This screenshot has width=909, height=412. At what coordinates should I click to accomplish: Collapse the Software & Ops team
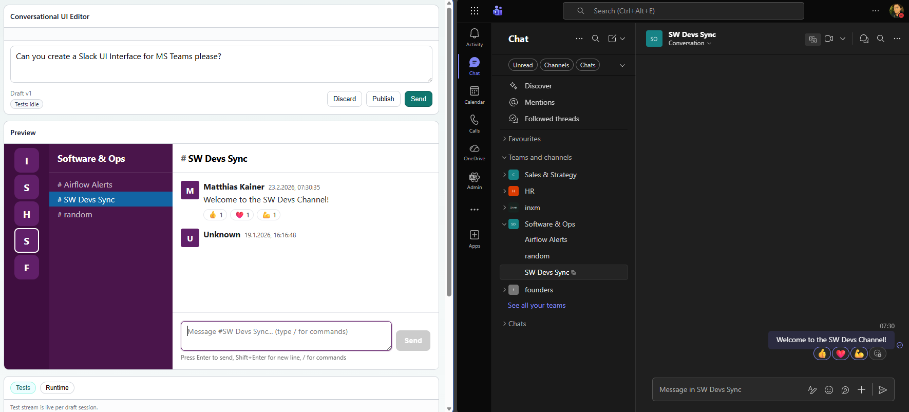click(x=504, y=224)
